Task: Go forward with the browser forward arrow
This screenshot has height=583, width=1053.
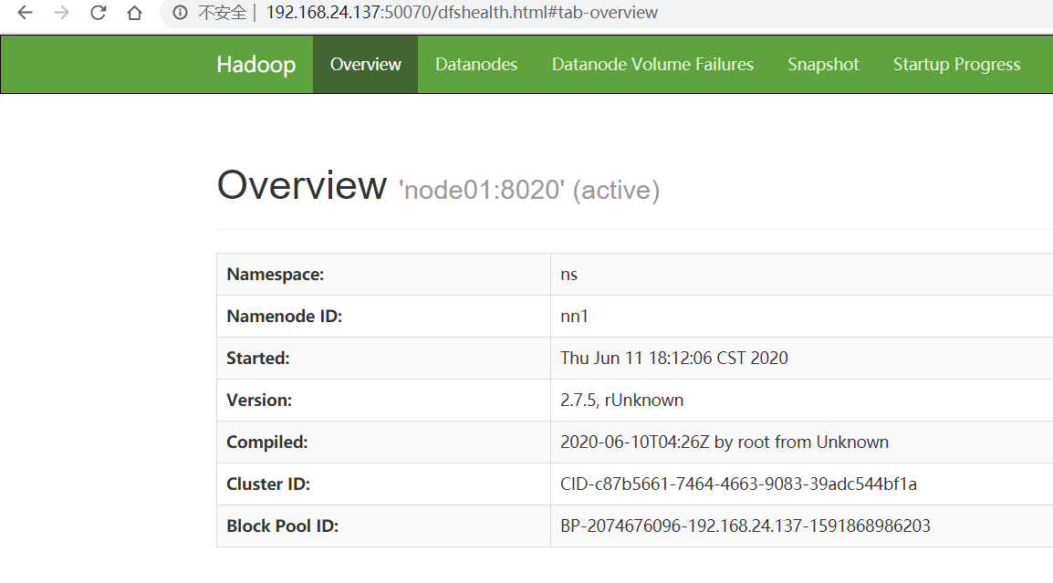Action: (x=62, y=13)
